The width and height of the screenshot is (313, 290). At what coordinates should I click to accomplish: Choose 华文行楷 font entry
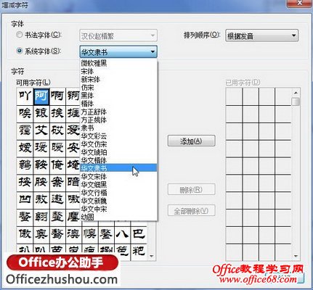(x=118, y=193)
